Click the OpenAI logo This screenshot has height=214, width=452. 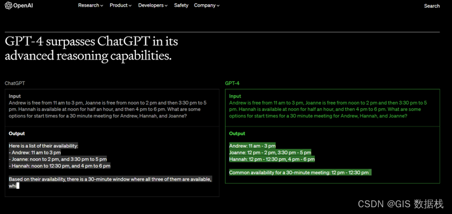(x=19, y=5)
